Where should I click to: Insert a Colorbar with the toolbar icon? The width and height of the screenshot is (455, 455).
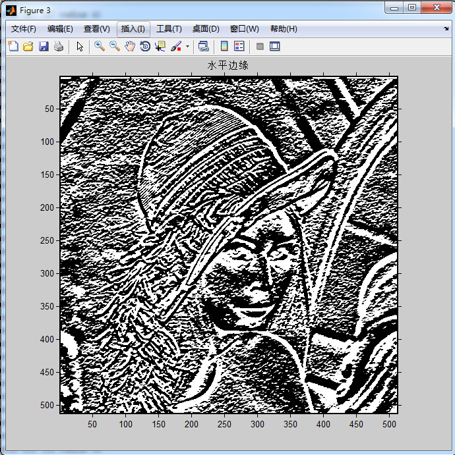point(224,46)
